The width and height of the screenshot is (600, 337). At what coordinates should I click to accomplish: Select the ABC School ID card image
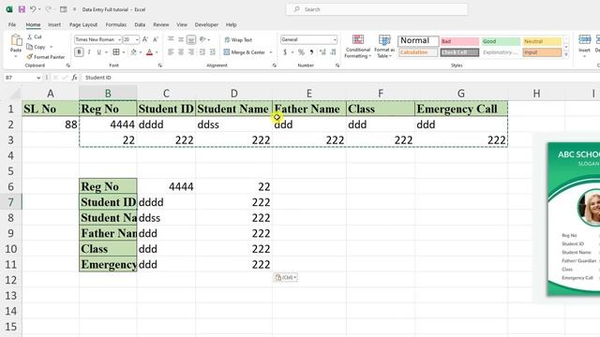pos(574,218)
